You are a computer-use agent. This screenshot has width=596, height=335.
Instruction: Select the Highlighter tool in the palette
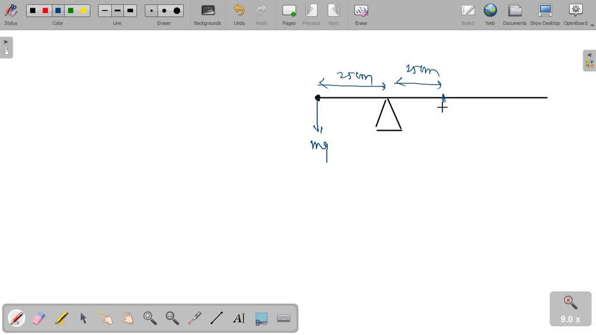pyautogui.click(x=61, y=318)
